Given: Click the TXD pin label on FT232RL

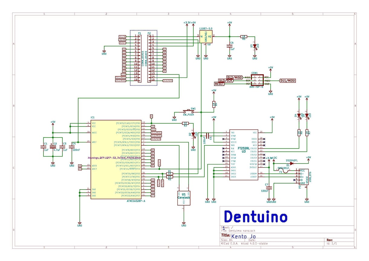Looking at the screenshot, I should pos(232,133).
